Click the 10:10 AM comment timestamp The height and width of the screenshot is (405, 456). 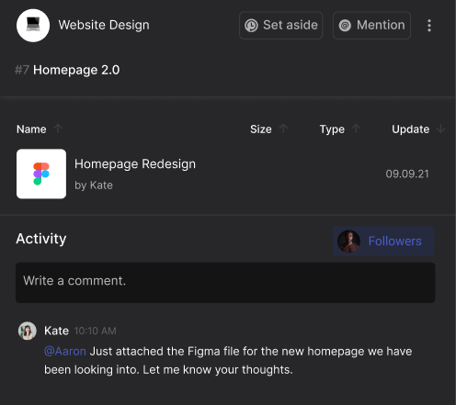tap(96, 331)
